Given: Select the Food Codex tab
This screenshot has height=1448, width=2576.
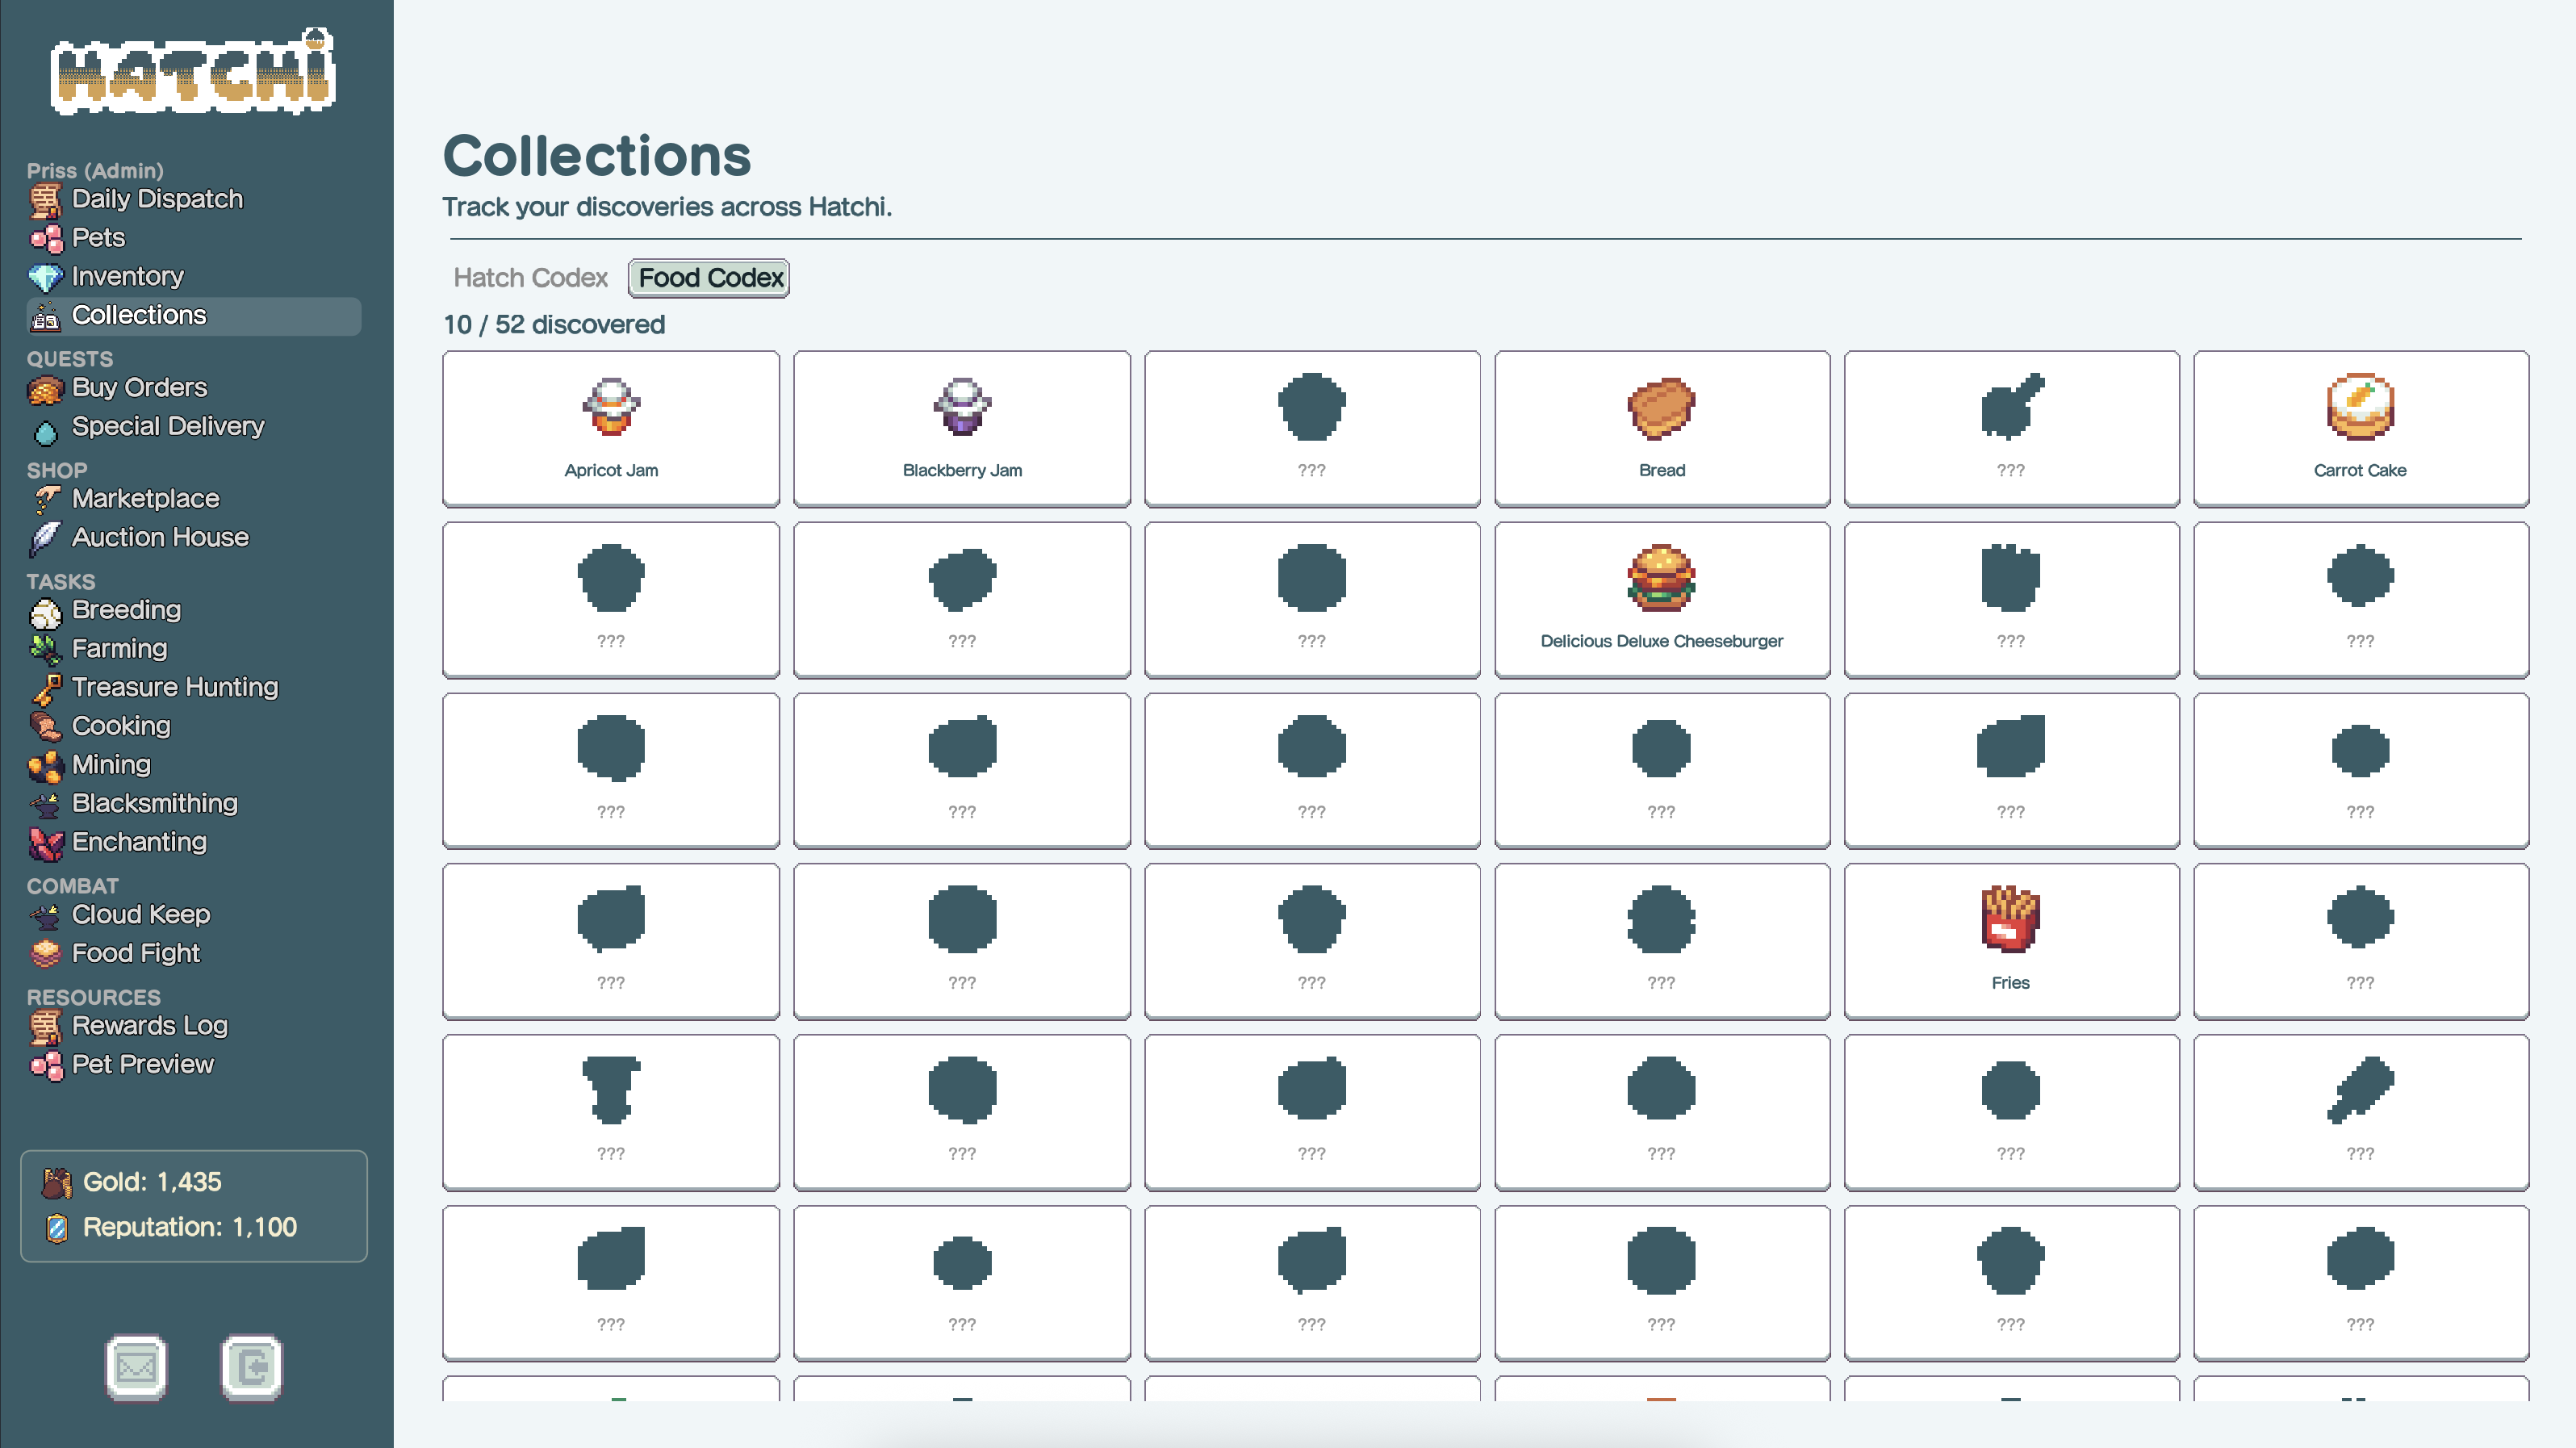Looking at the screenshot, I should pos(709,278).
